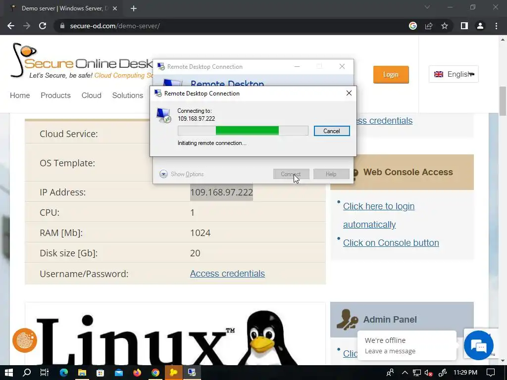Share this page via share icon
Image resolution: width=507 pixels, height=380 pixels.
[x=429, y=26]
